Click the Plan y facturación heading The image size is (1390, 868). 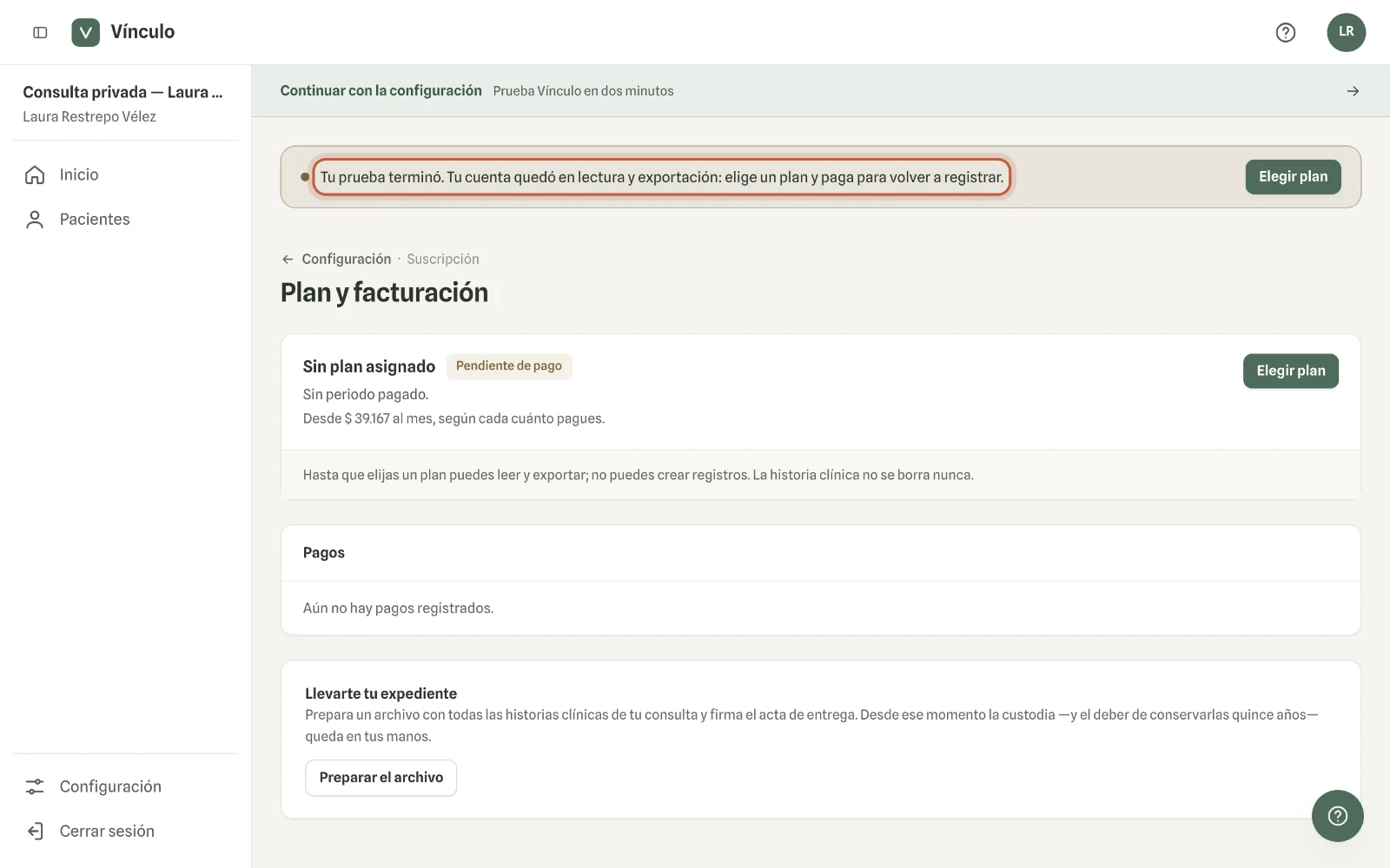click(384, 293)
